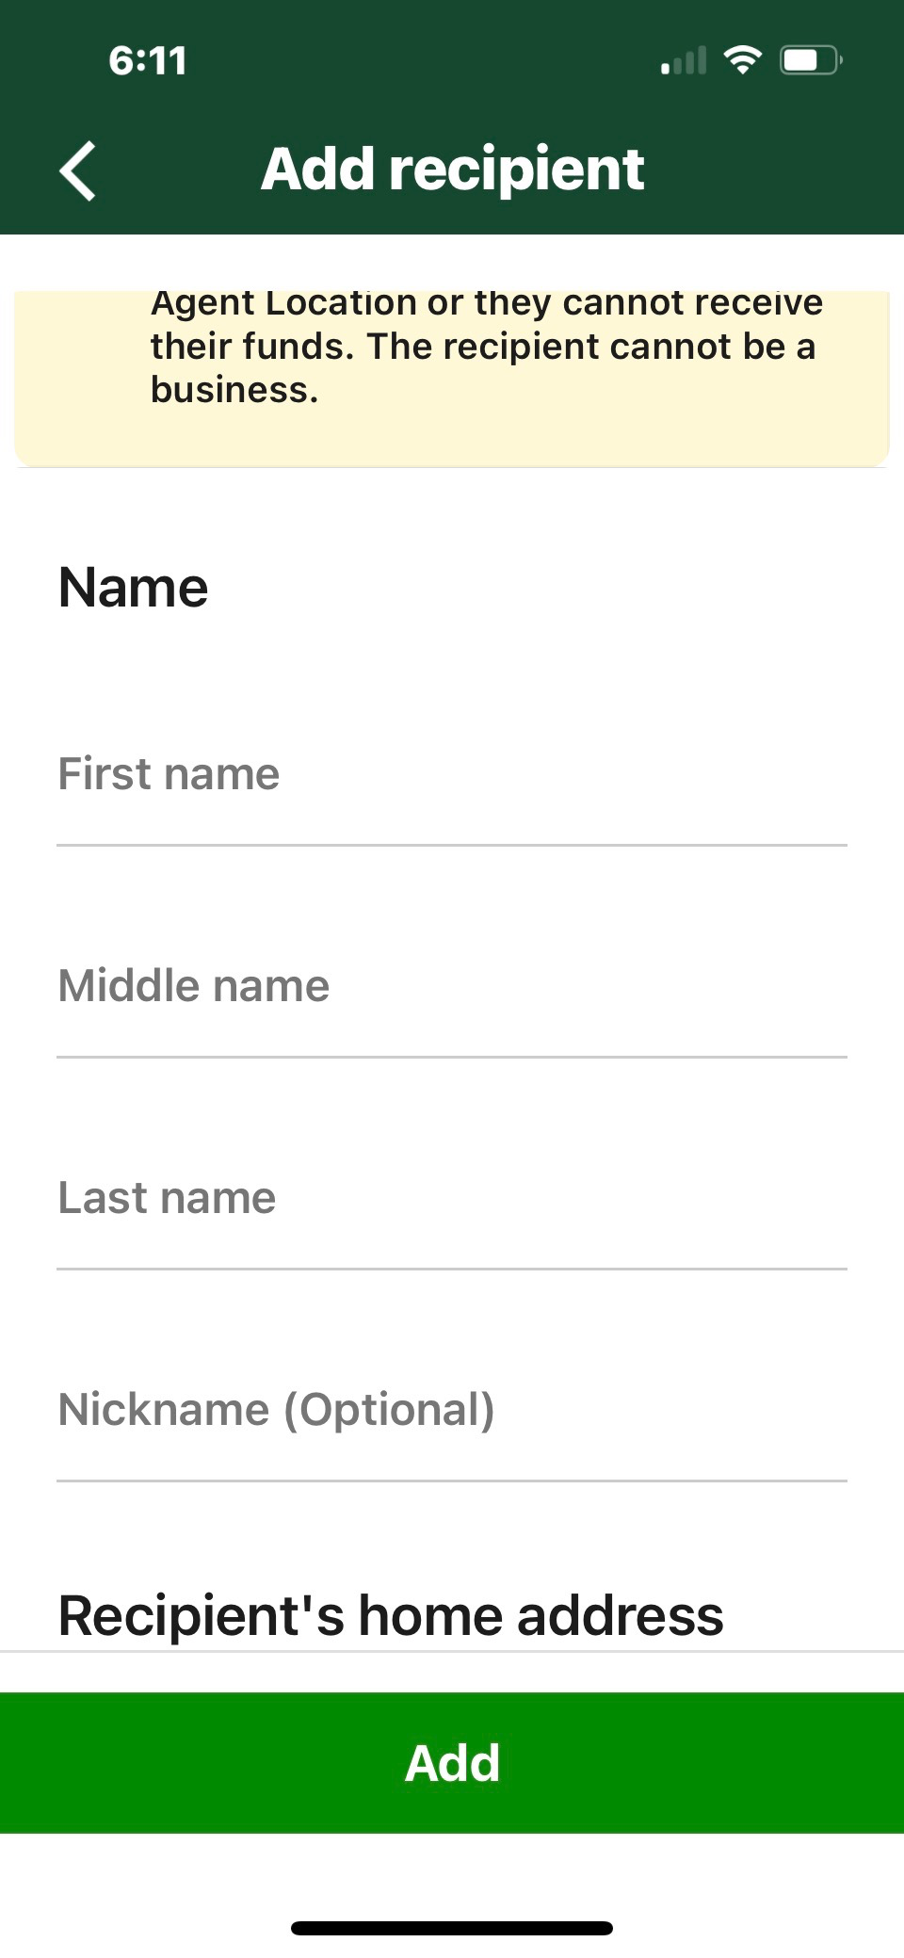This screenshot has width=904, height=1958.
Task: Tap "cannot receive" in the yellow notice
Action: (x=693, y=303)
